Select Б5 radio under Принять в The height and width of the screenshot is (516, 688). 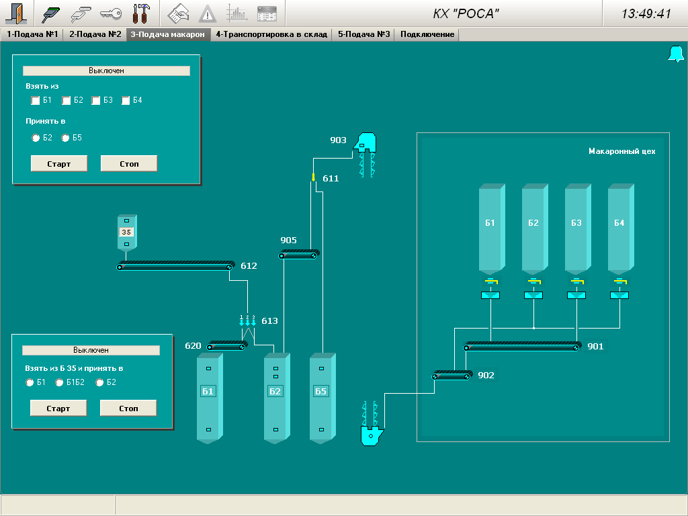click(x=66, y=138)
